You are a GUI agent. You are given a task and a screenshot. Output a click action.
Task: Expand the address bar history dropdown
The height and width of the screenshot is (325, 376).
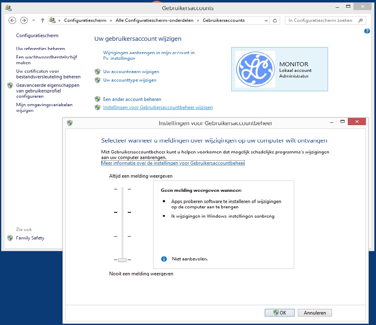click(266, 21)
